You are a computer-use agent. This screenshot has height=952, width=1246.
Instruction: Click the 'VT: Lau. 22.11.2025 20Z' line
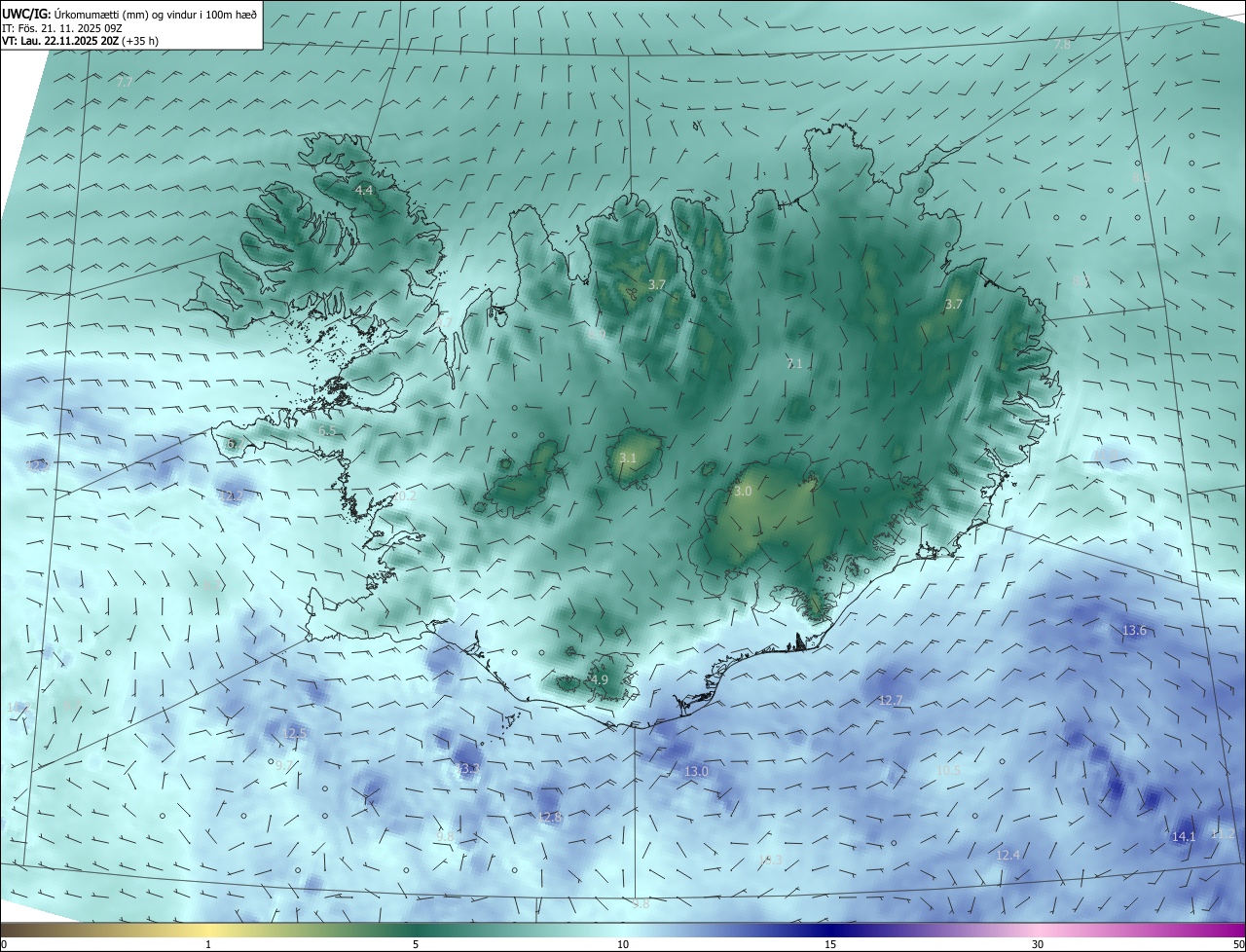click(59, 41)
